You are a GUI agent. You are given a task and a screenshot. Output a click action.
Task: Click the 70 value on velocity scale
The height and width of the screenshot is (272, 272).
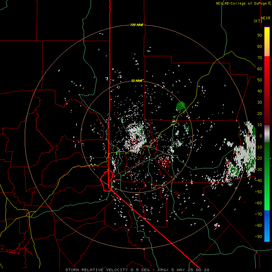(x=260, y=58)
